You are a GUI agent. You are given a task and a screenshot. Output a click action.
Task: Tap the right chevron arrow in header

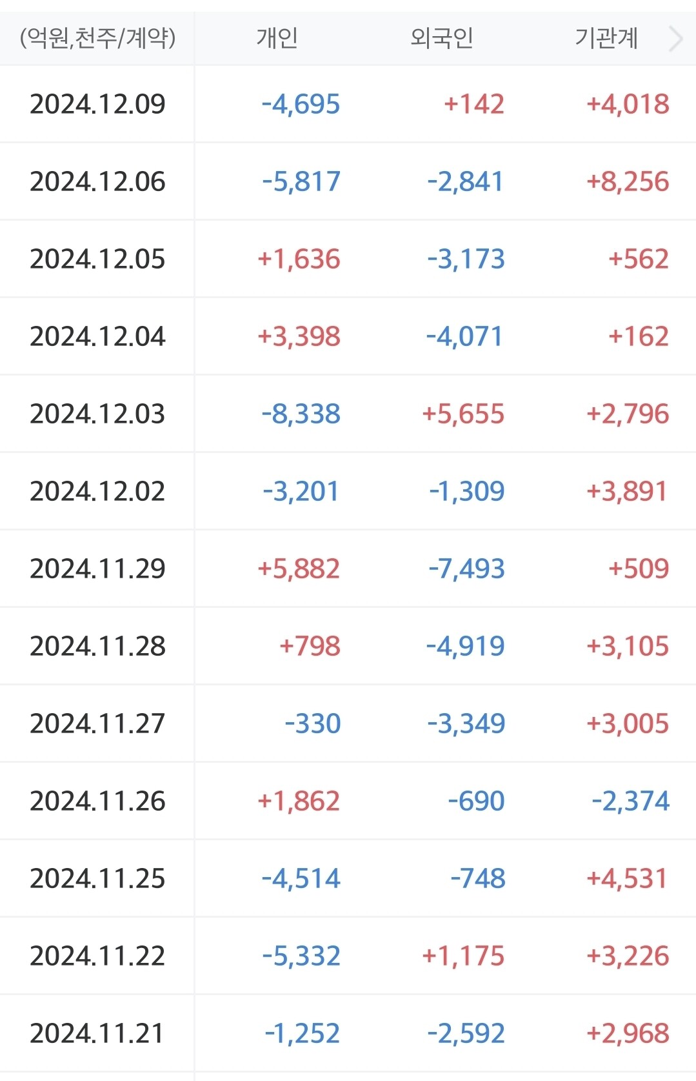[675, 39]
